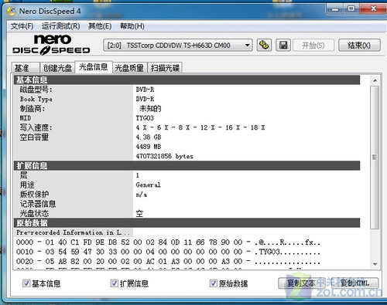Click the 基本信息 section header

pyautogui.click(x=187, y=80)
